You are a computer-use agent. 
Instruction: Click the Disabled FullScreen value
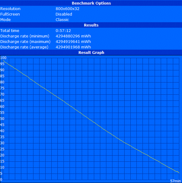[64, 14]
